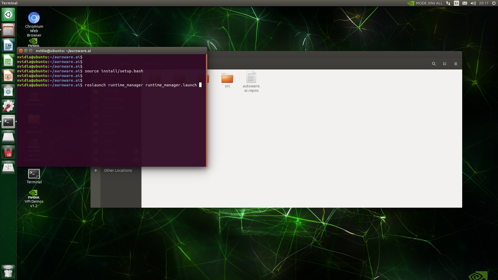This screenshot has width=498, height=280.
Task: Click Terminal label in top panel
Action: (x=10, y=3)
